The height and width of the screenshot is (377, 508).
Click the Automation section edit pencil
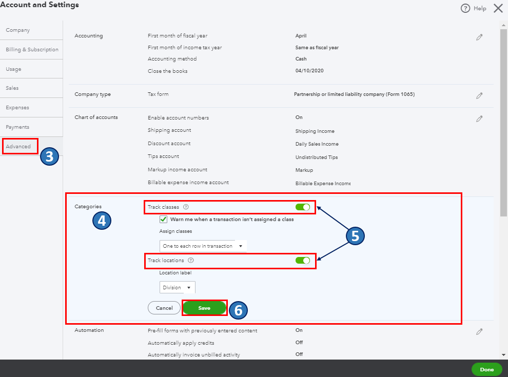(x=479, y=332)
